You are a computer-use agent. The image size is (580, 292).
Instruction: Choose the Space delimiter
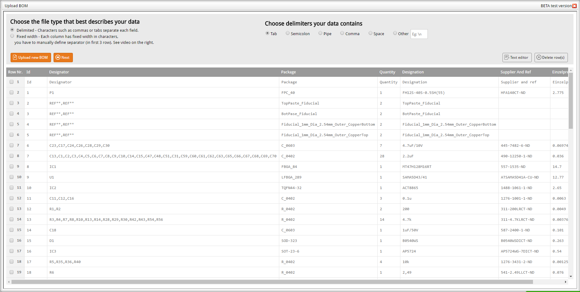pos(370,33)
